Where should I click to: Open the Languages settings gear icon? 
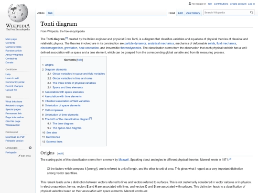tap(30, 148)
